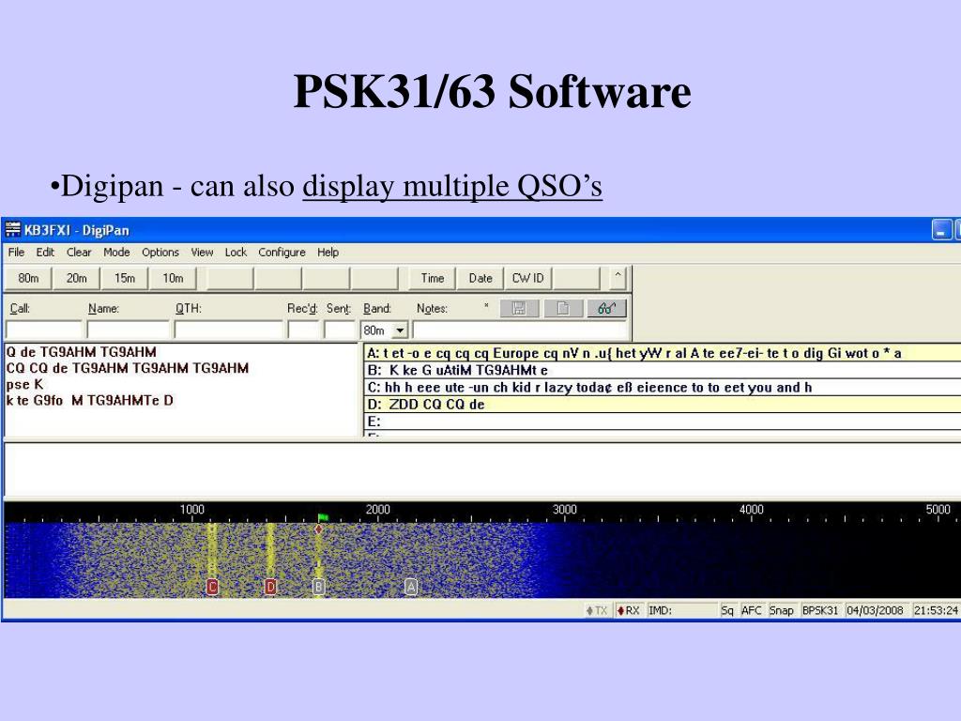Click the time 21:53:24 in status bar
This screenshot has width=961, height=721.
coord(936,610)
